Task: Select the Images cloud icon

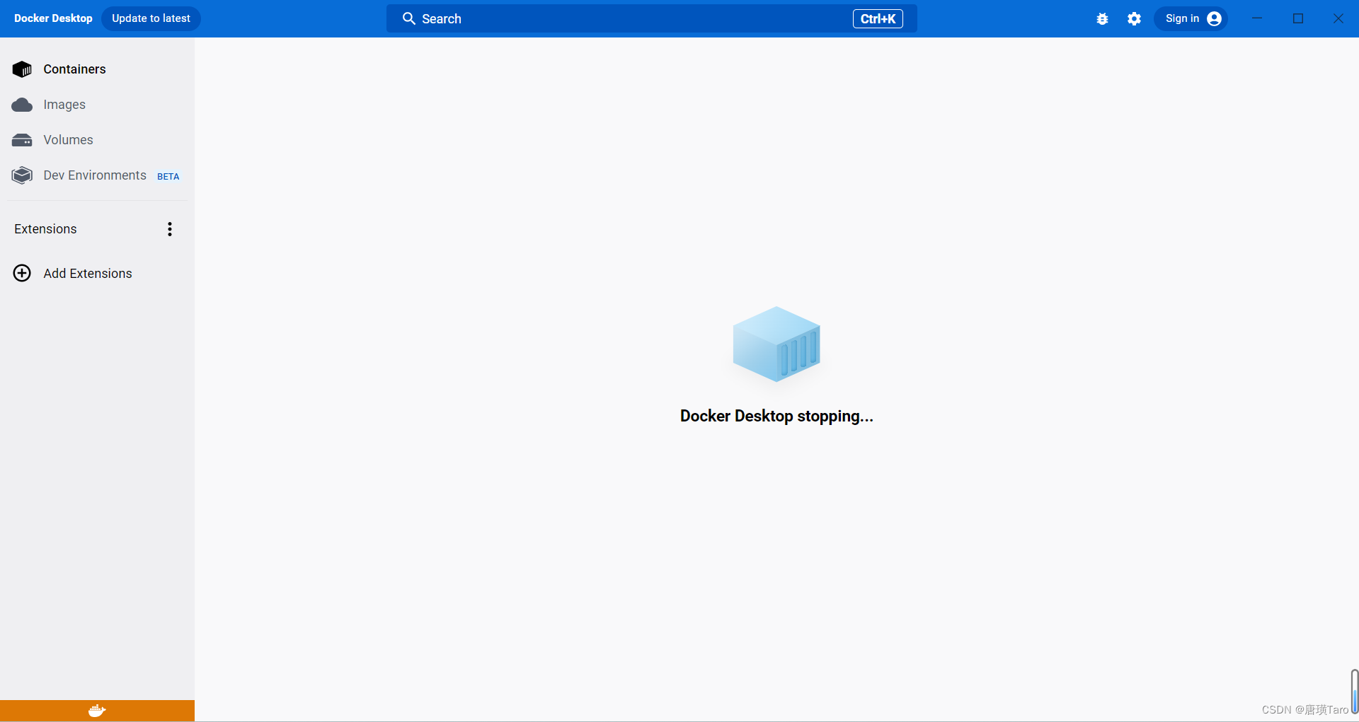Action: pyautogui.click(x=22, y=105)
